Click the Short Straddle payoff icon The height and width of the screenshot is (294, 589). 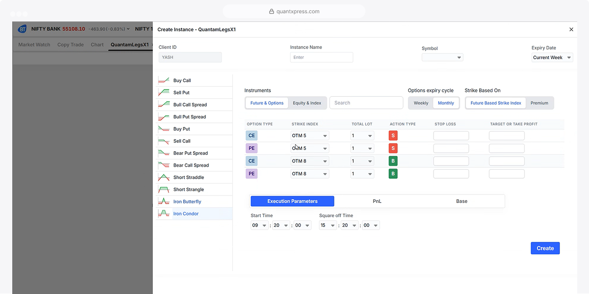(164, 177)
